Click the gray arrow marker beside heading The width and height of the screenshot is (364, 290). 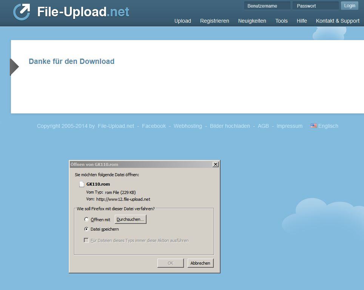tap(14, 67)
